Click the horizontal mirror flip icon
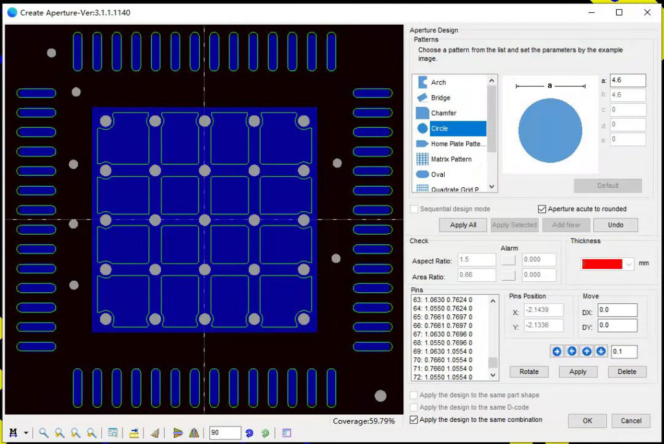 click(193, 433)
